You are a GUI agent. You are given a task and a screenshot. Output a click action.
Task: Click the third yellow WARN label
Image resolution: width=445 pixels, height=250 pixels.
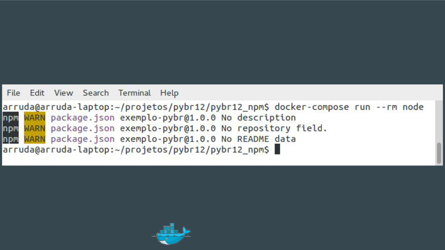35,139
